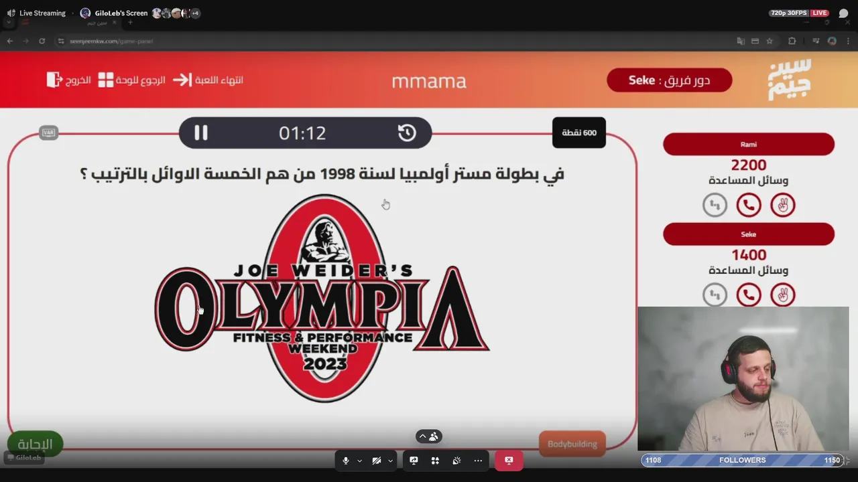Click the mmama game title text
Screen dimensions: 858x482
428,81
